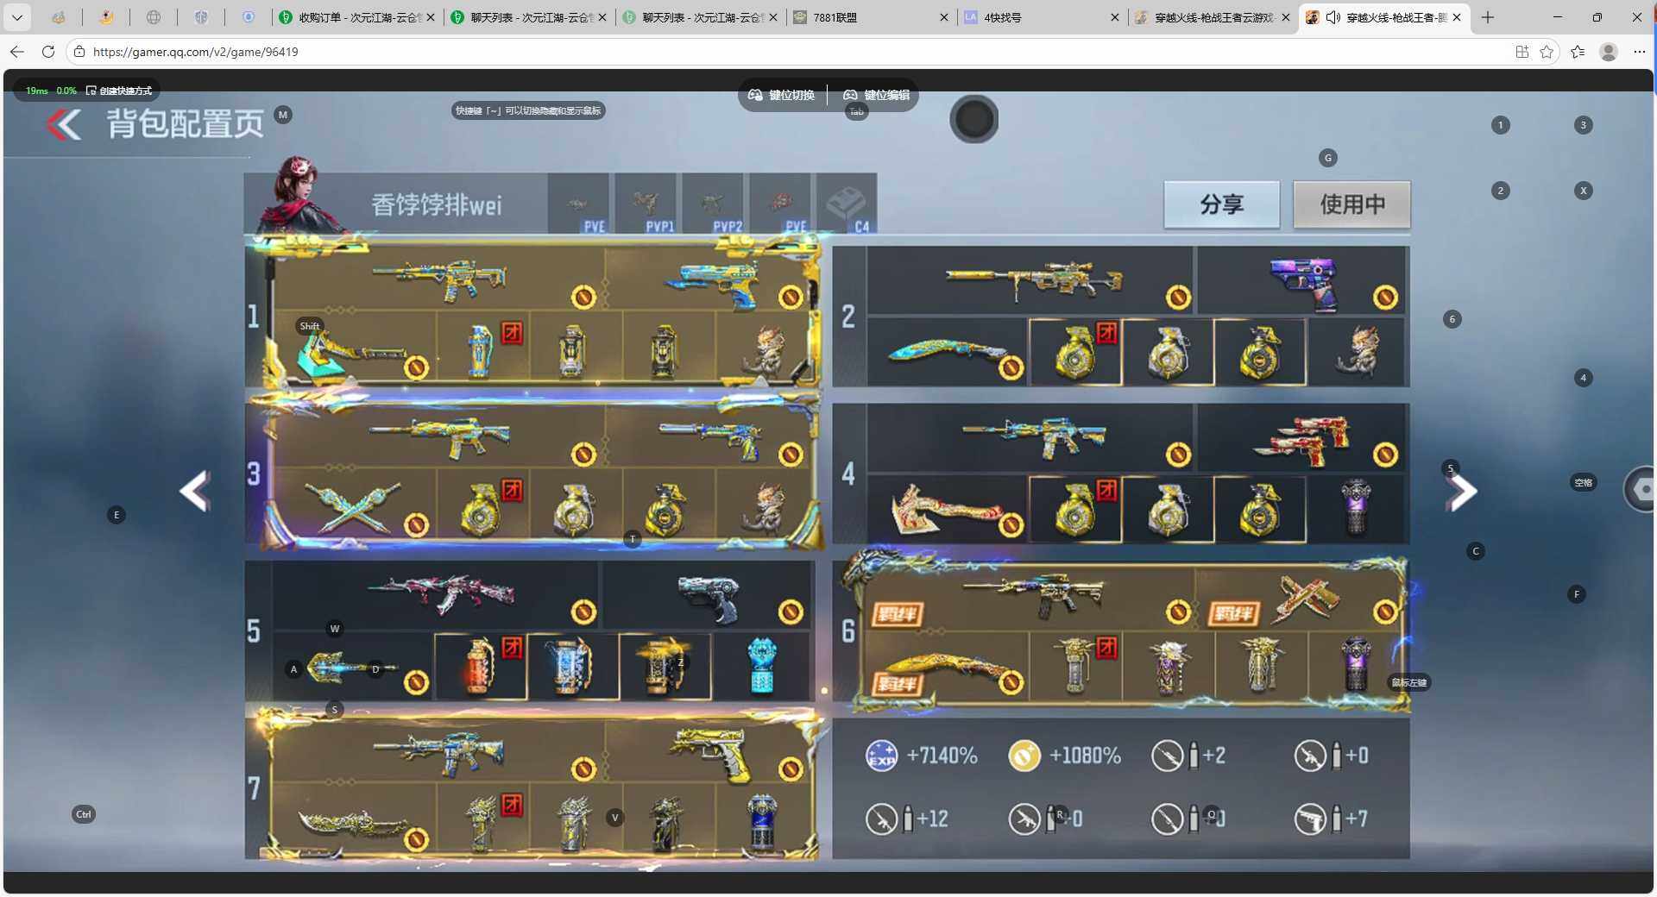Show next backpack page with right arrow

click(1463, 492)
